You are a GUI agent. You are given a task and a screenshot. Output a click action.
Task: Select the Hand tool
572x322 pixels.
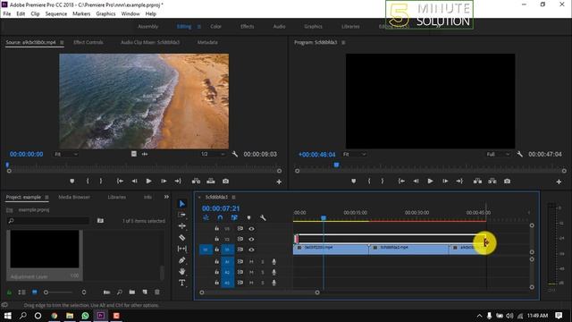(182, 271)
